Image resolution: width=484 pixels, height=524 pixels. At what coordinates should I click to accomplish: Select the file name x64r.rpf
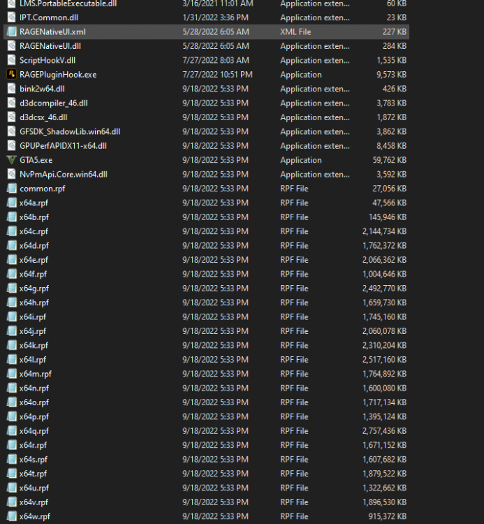(33, 446)
